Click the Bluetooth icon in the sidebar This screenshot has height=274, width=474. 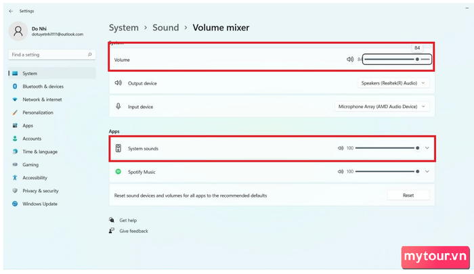pos(15,87)
